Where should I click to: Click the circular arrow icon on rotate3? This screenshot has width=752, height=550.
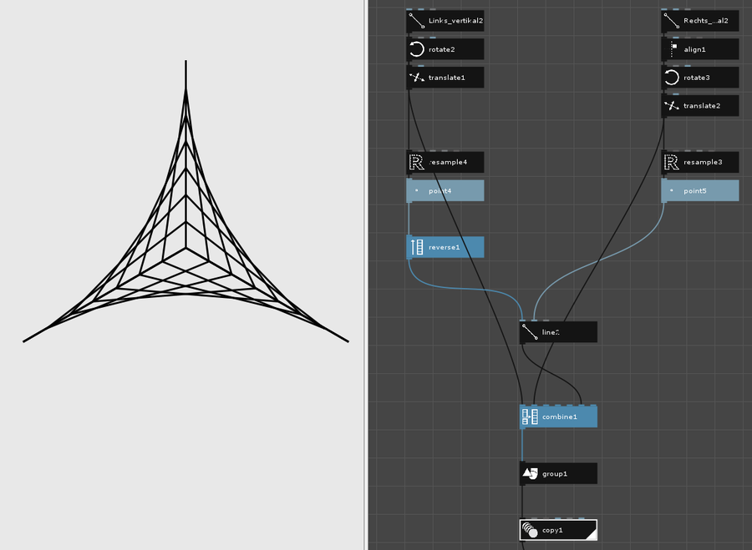tap(672, 78)
